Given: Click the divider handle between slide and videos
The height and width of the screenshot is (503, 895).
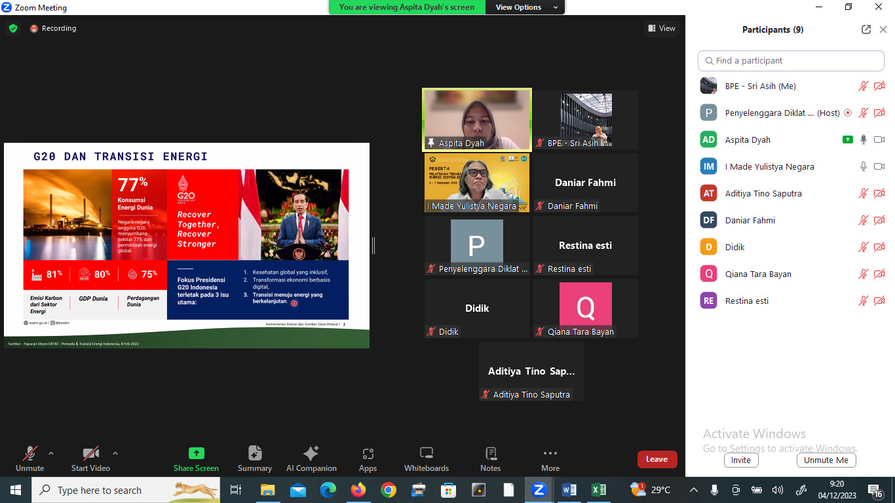Looking at the screenshot, I should click(x=373, y=246).
